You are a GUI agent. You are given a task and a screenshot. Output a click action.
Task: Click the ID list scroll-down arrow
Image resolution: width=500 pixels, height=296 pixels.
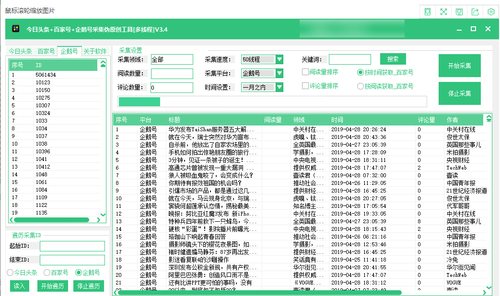point(103,215)
